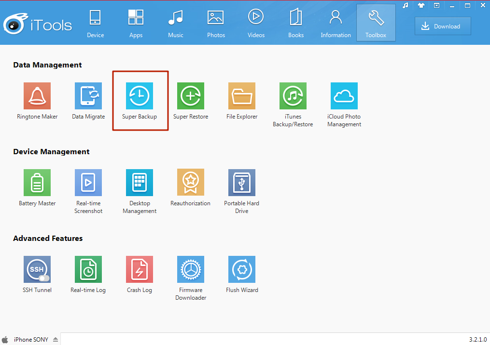This screenshot has height=345, width=490.
Task: Switch to the Apps tab
Action: [136, 23]
